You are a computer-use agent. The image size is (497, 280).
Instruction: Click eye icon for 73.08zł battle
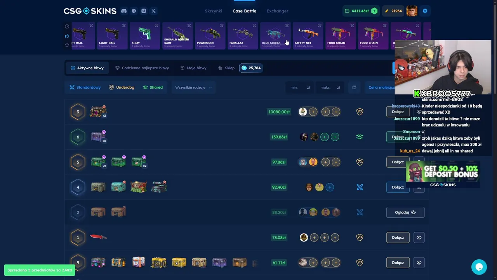click(x=419, y=238)
